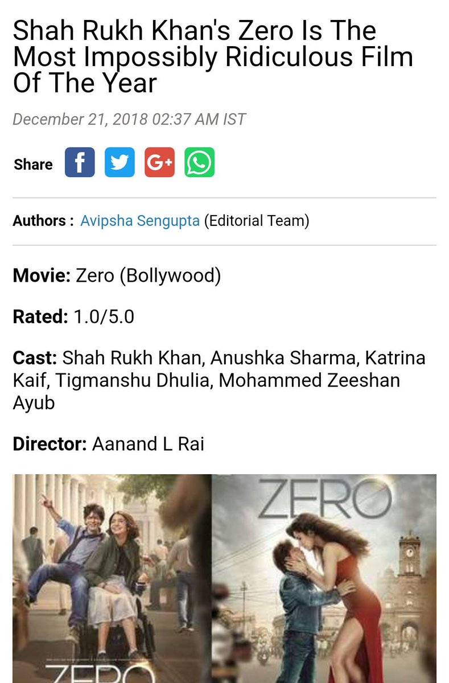The image size is (449, 683).
Task: Select the December 21, 2018 timestamp
Action: click(x=129, y=120)
